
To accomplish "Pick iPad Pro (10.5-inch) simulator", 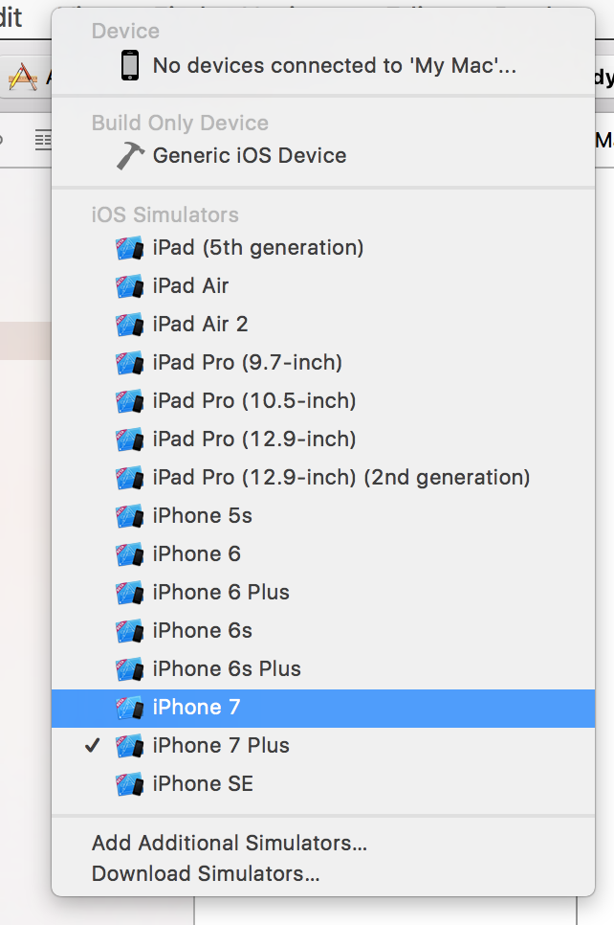I will 323,401.
